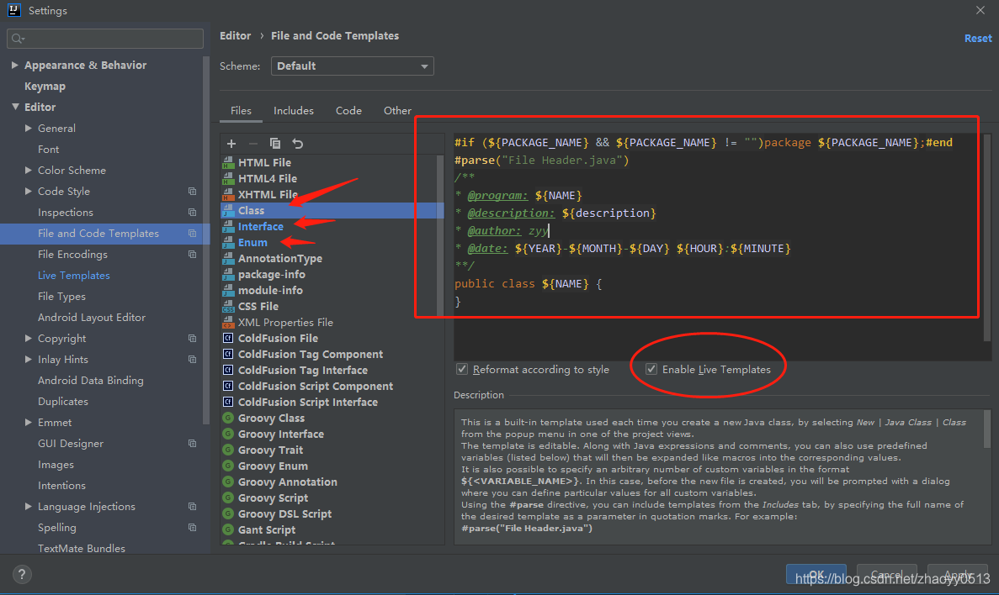
Task: Click the IntelliJ logo in the title bar
Action: click(14, 10)
